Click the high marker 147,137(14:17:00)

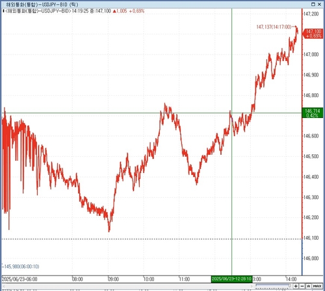coord(274,27)
